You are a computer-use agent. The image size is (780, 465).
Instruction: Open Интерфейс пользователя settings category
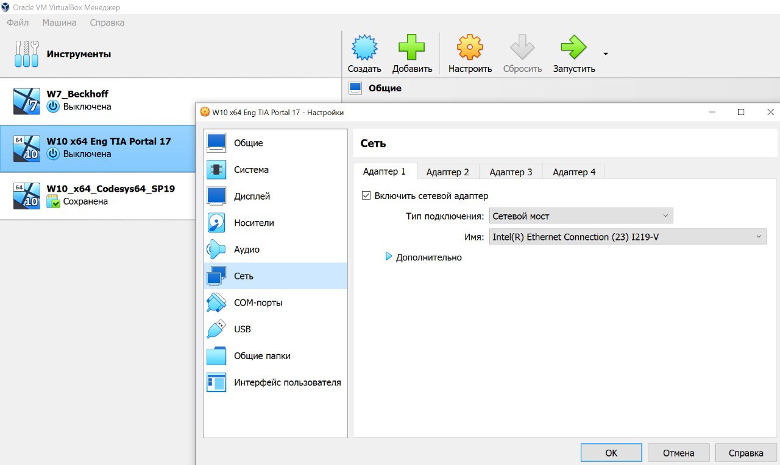coord(275,382)
